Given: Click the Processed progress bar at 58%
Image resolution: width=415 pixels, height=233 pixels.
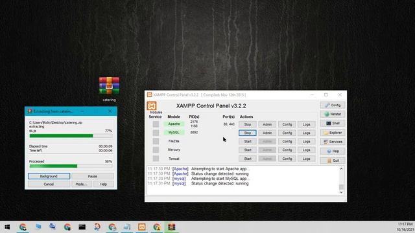Looking at the screenshot, I should pyautogui.click(x=71, y=166).
